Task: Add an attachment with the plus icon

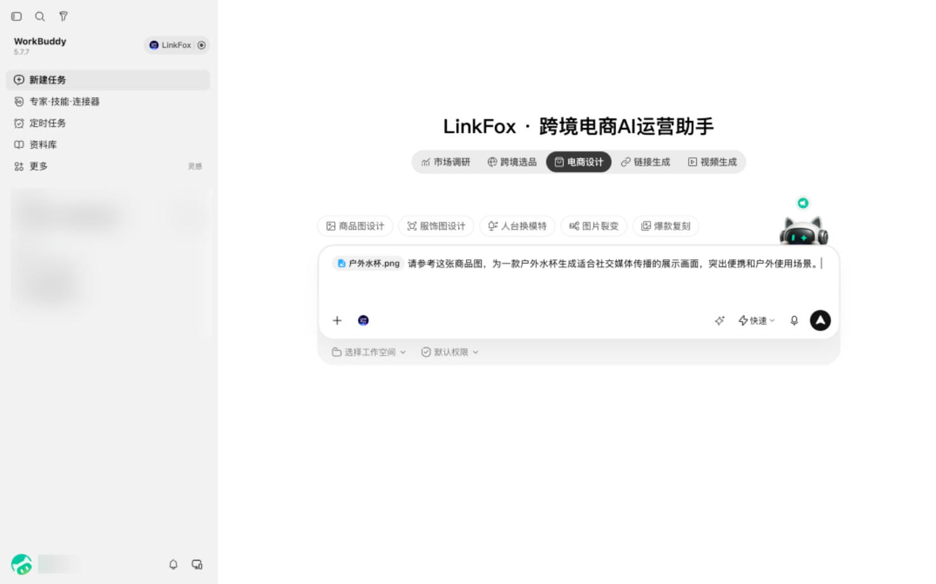Action: 337,321
